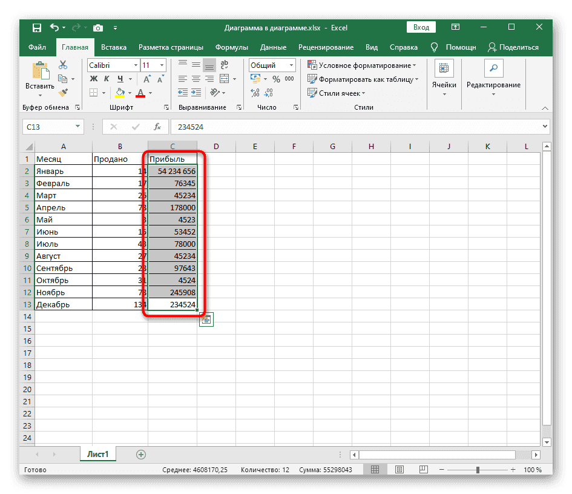Click the Cut scissors icon
The image size is (572, 494).
point(63,65)
